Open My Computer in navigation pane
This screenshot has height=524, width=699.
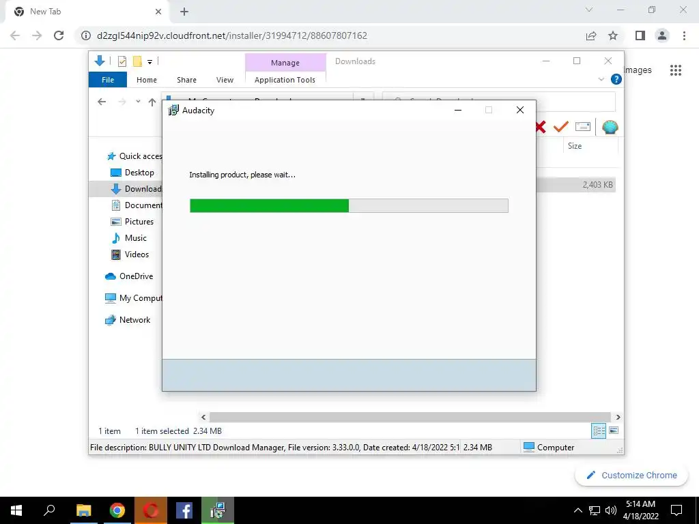point(133,298)
